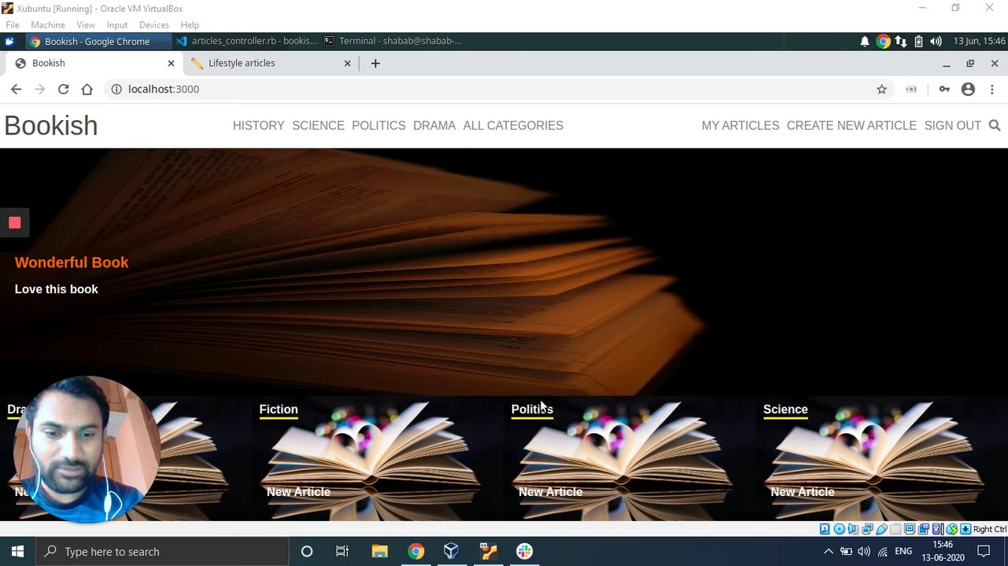
Task: Open Windows Start menu
Action: coord(17,552)
